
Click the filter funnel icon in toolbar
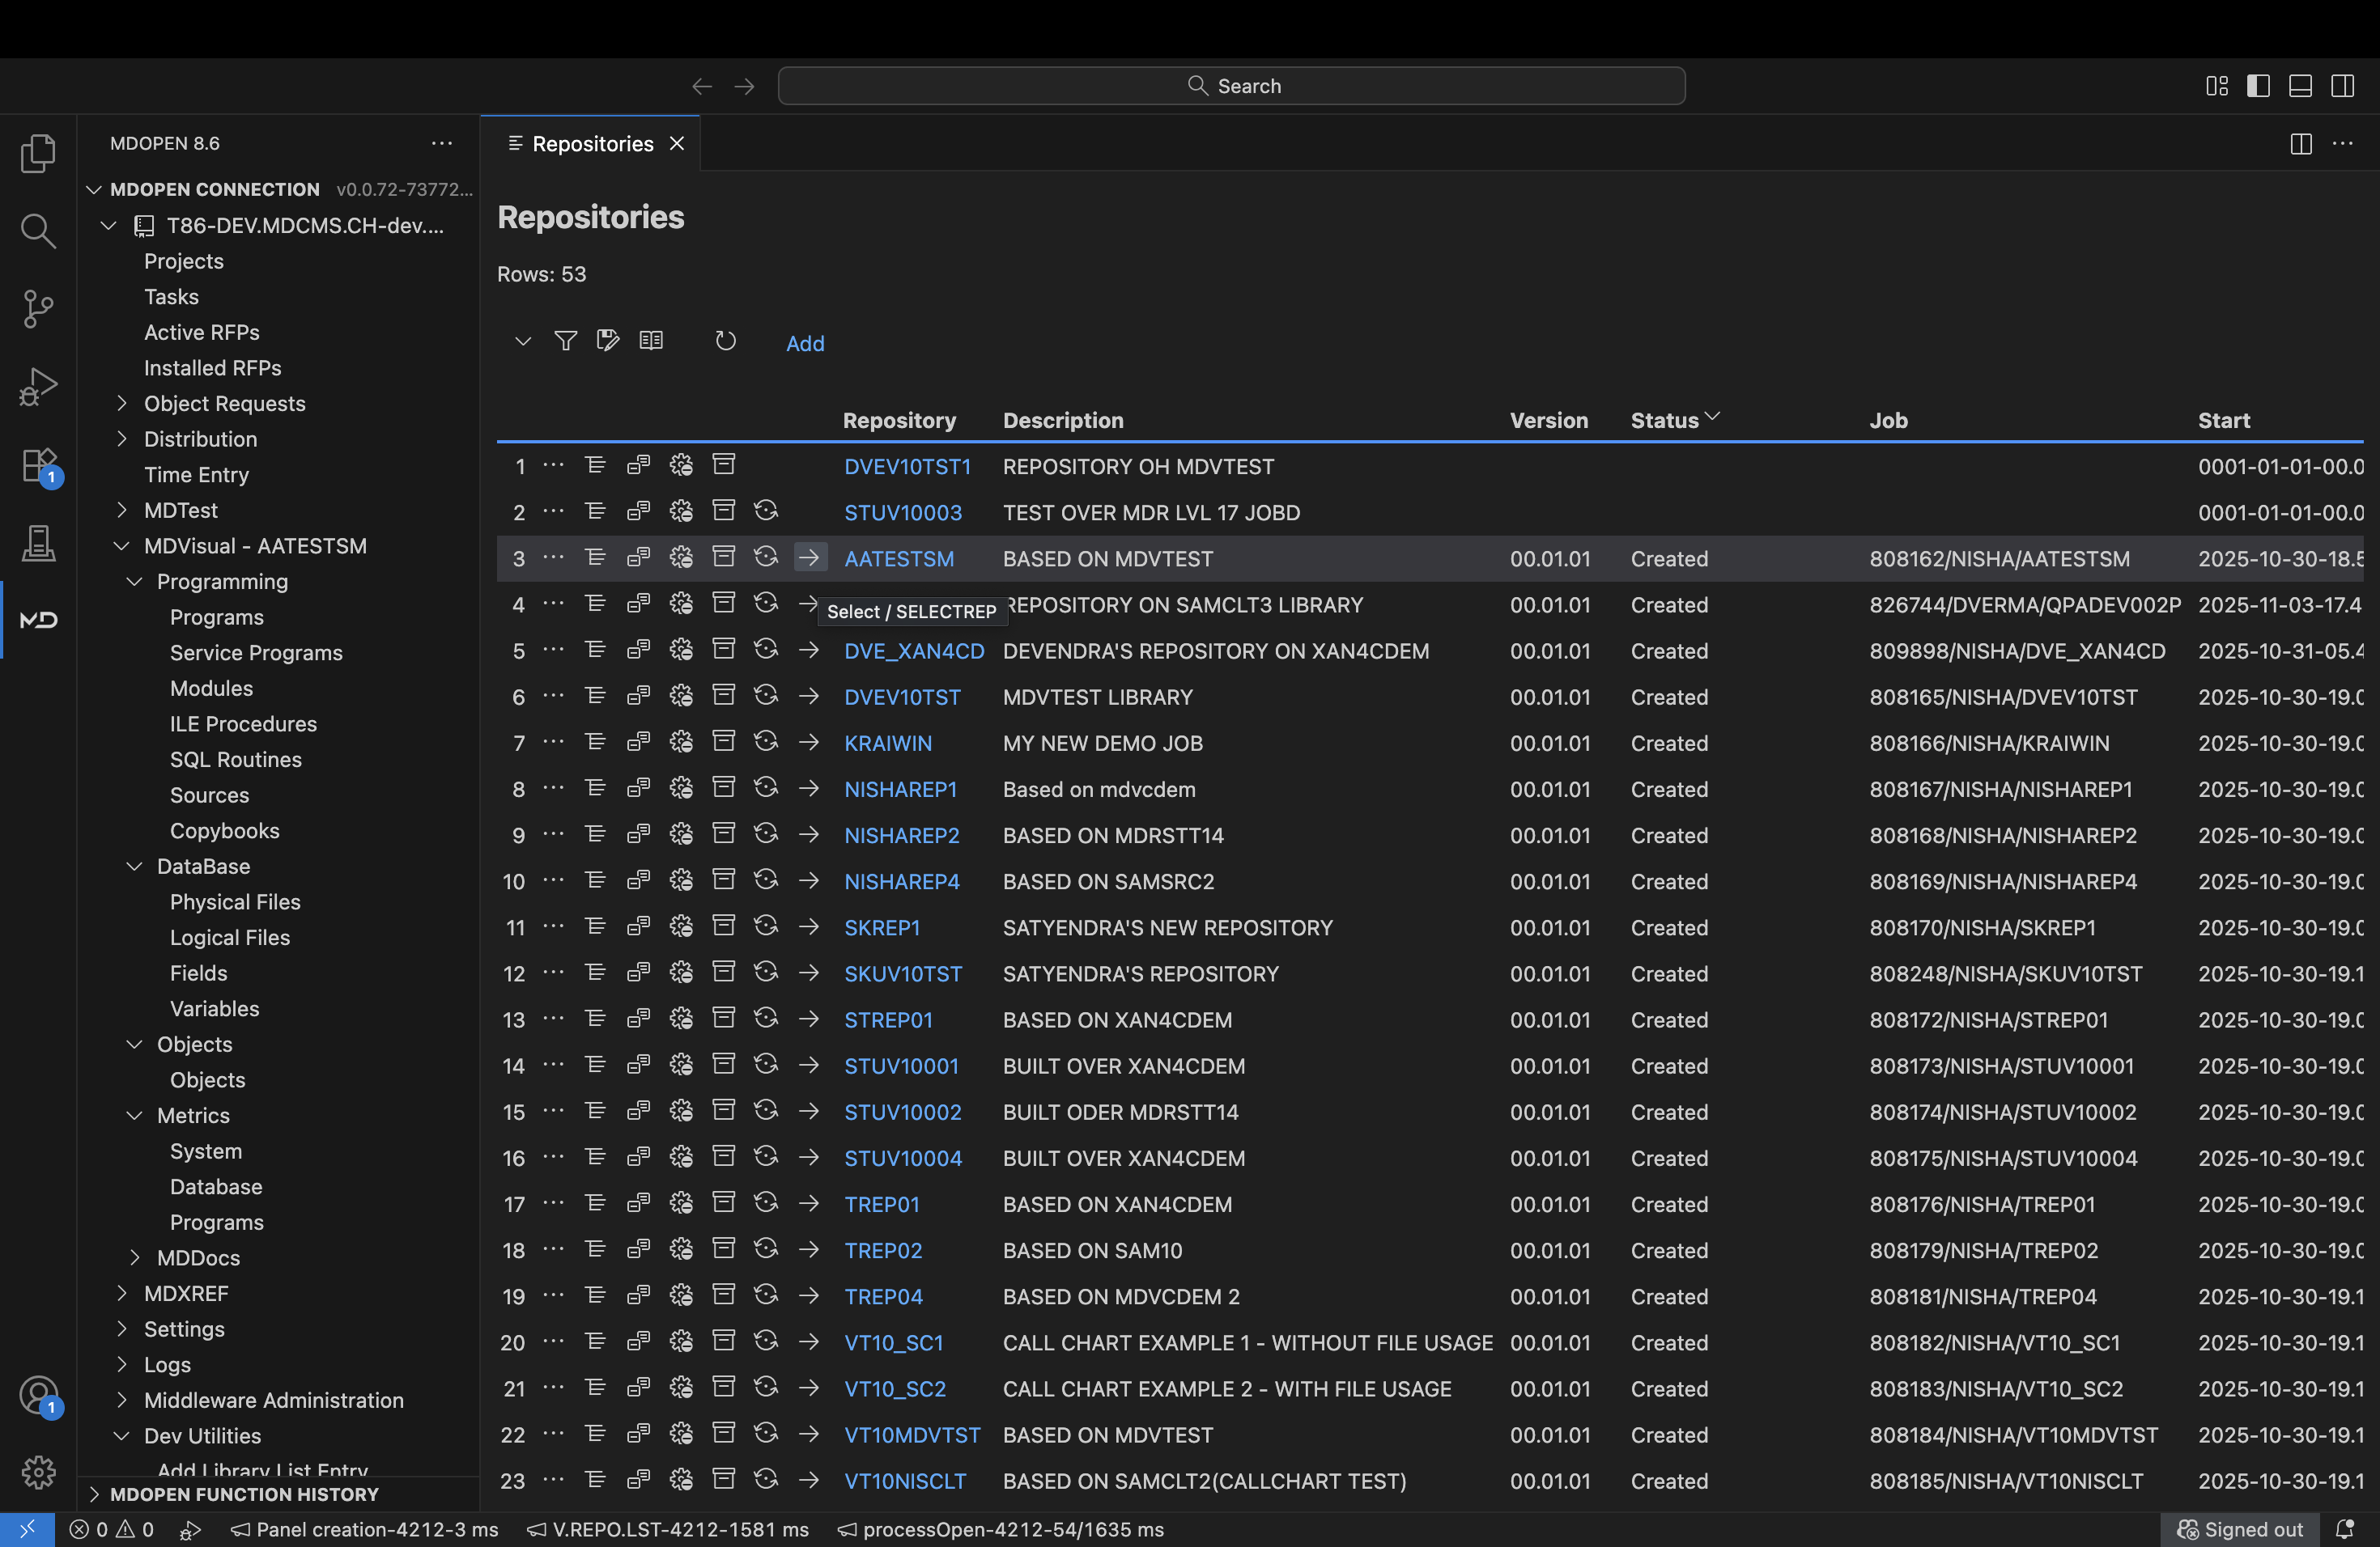pos(565,341)
